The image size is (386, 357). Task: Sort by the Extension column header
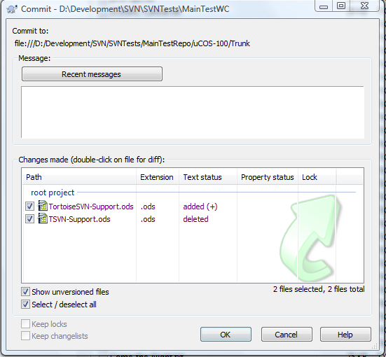158,177
